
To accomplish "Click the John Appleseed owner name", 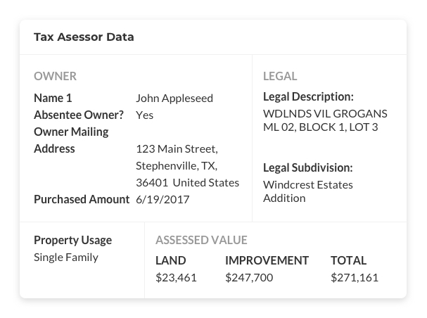I will point(174,98).
